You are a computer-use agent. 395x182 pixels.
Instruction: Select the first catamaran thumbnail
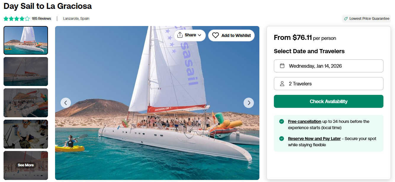coord(26,40)
